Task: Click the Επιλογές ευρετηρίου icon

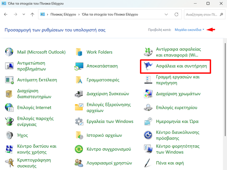Action: [x=148, y=108]
